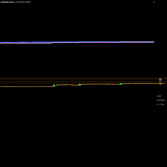Click the wide green candle mid-chart
Viewport: 167px width, 167px height.
[80, 85]
